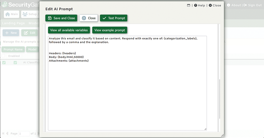This screenshot has width=264, height=138.
Task: Open View all available variables
Action: (x=69, y=30)
